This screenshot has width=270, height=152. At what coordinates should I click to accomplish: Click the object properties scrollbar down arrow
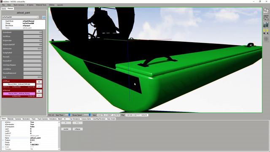click(x=59, y=149)
